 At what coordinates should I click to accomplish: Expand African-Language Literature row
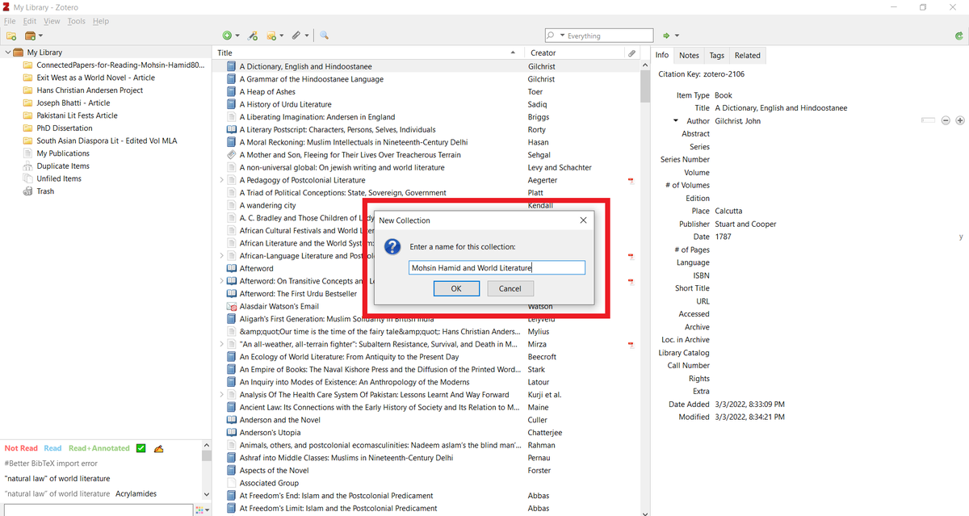222,256
